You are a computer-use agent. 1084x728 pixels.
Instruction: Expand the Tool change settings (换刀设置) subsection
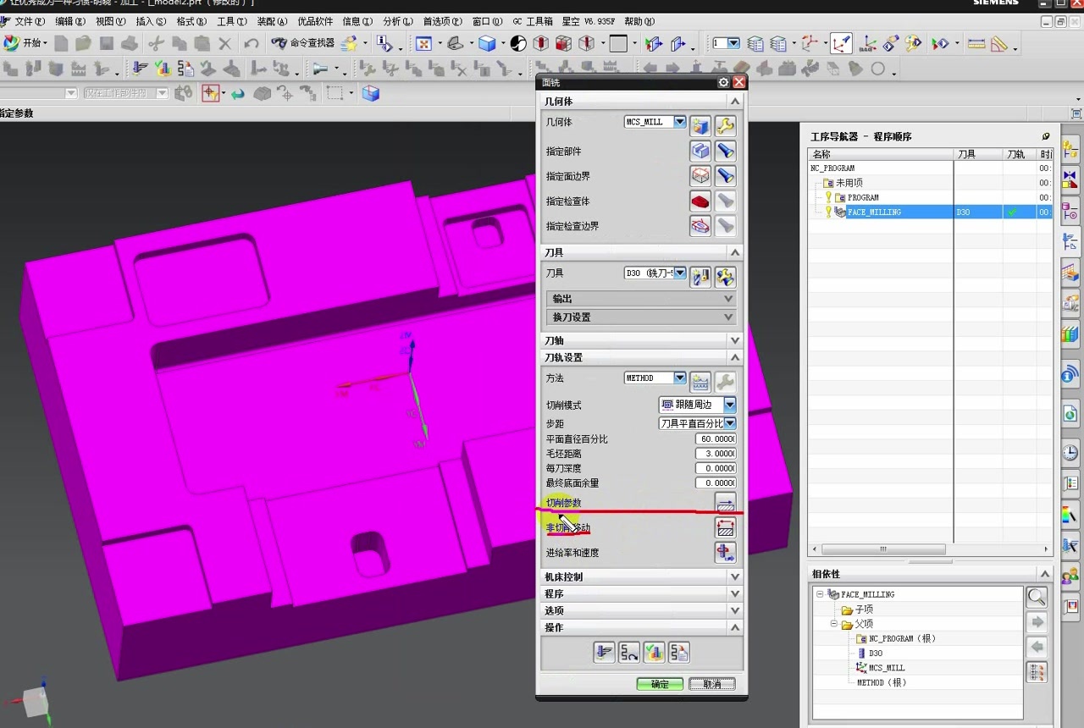pyautogui.click(x=728, y=317)
